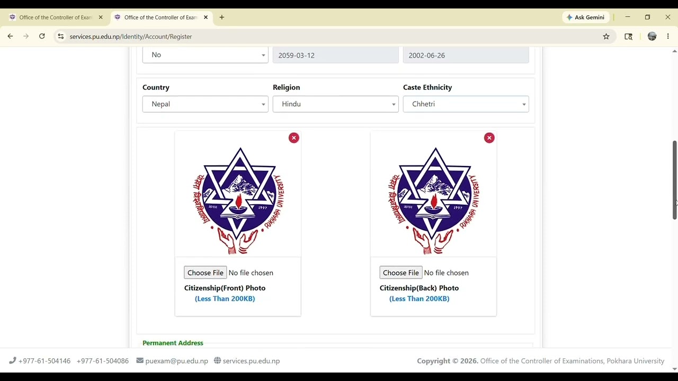678x381 pixels.
Task: Open site information icon in address bar
Action: pos(60,37)
